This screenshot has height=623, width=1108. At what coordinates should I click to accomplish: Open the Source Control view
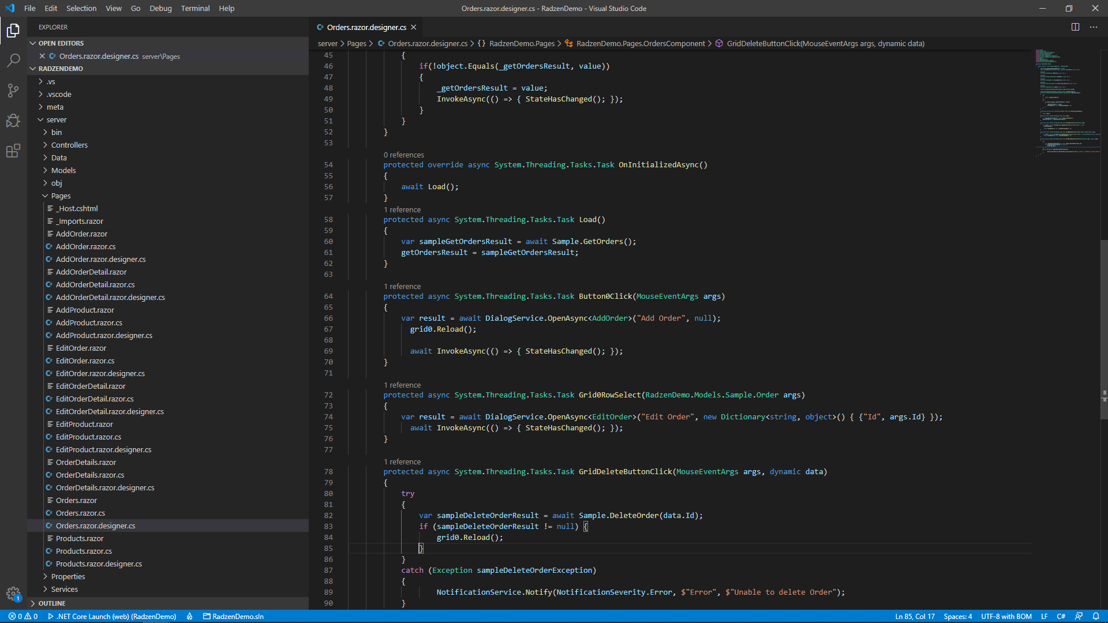13,91
